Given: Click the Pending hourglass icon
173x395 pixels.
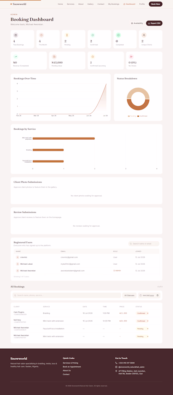Looking at the screenshot, I should click(67, 35).
